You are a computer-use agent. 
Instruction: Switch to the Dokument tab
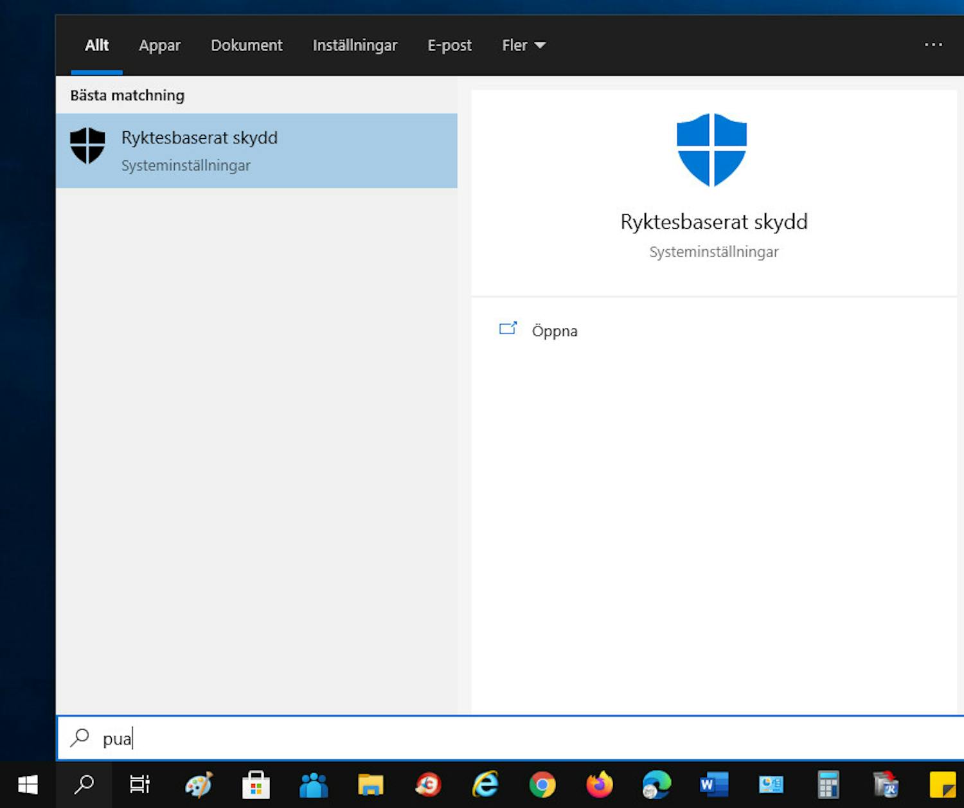tap(247, 45)
